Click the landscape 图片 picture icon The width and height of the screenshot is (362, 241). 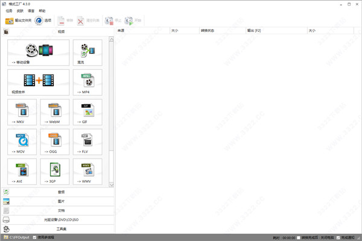(x=6, y=201)
